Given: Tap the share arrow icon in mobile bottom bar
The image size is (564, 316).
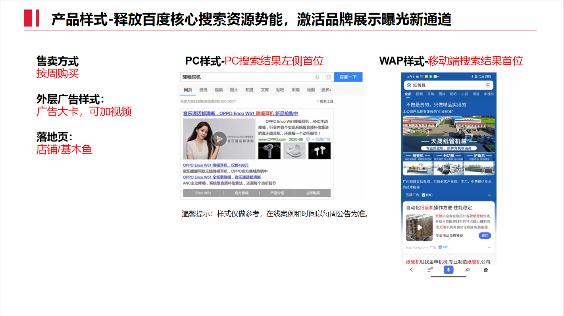Looking at the screenshot, I should 468,270.
